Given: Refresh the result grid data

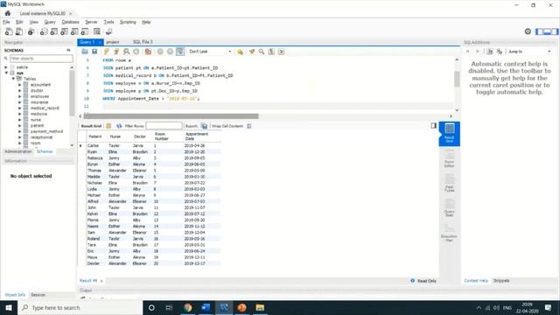Looking at the screenshot, I should coord(119,126).
